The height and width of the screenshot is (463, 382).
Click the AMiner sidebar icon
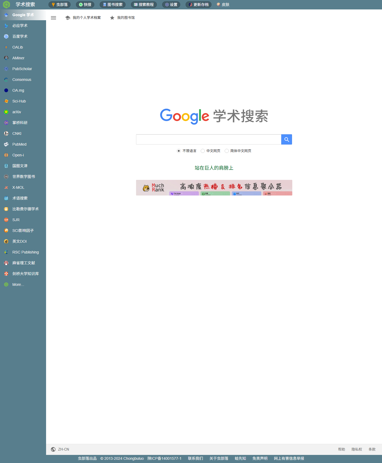coord(6,58)
